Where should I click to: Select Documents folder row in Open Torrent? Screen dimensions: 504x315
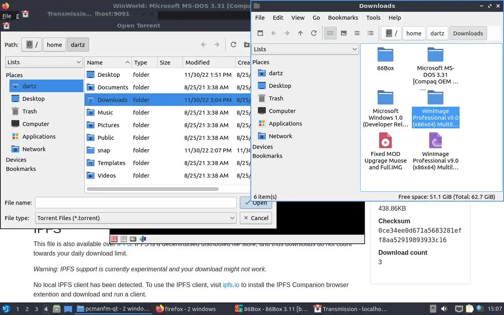pos(167,87)
